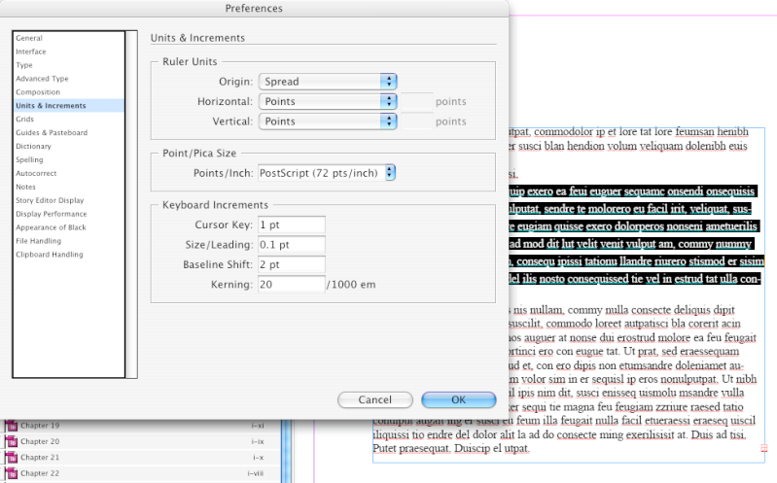Image resolution: width=777 pixels, height=483 pixels.
Task: Open the Horizontal ruler units dropdown
Action: click(x=328, y=101)
